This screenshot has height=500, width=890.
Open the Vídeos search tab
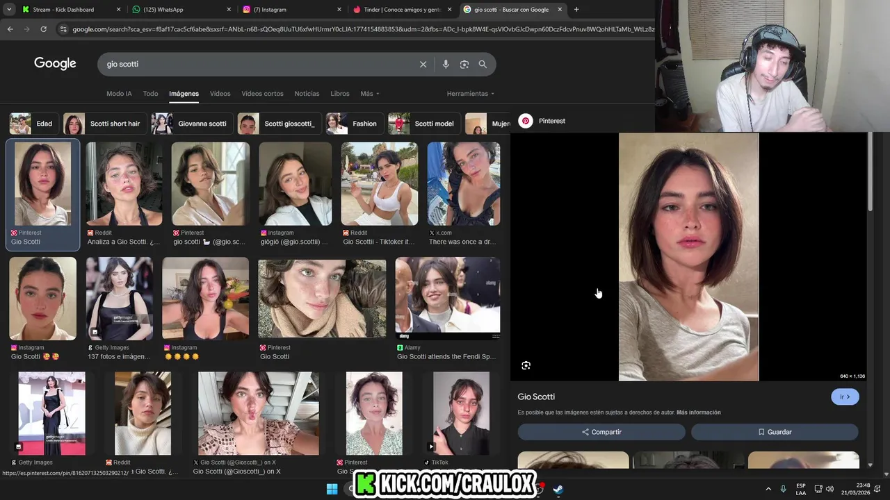(220, 94)
